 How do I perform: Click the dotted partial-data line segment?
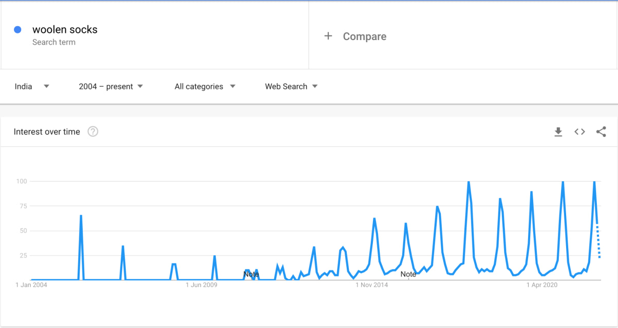598,242
